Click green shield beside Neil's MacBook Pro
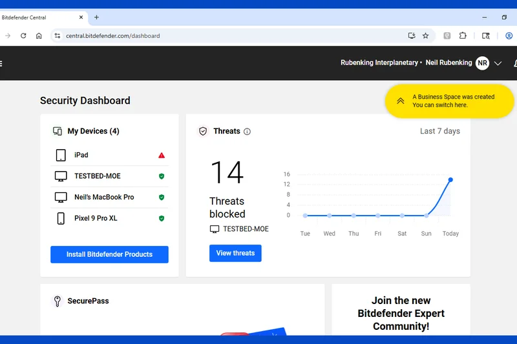This screenshot has width=517, height=344. [162, 197]
